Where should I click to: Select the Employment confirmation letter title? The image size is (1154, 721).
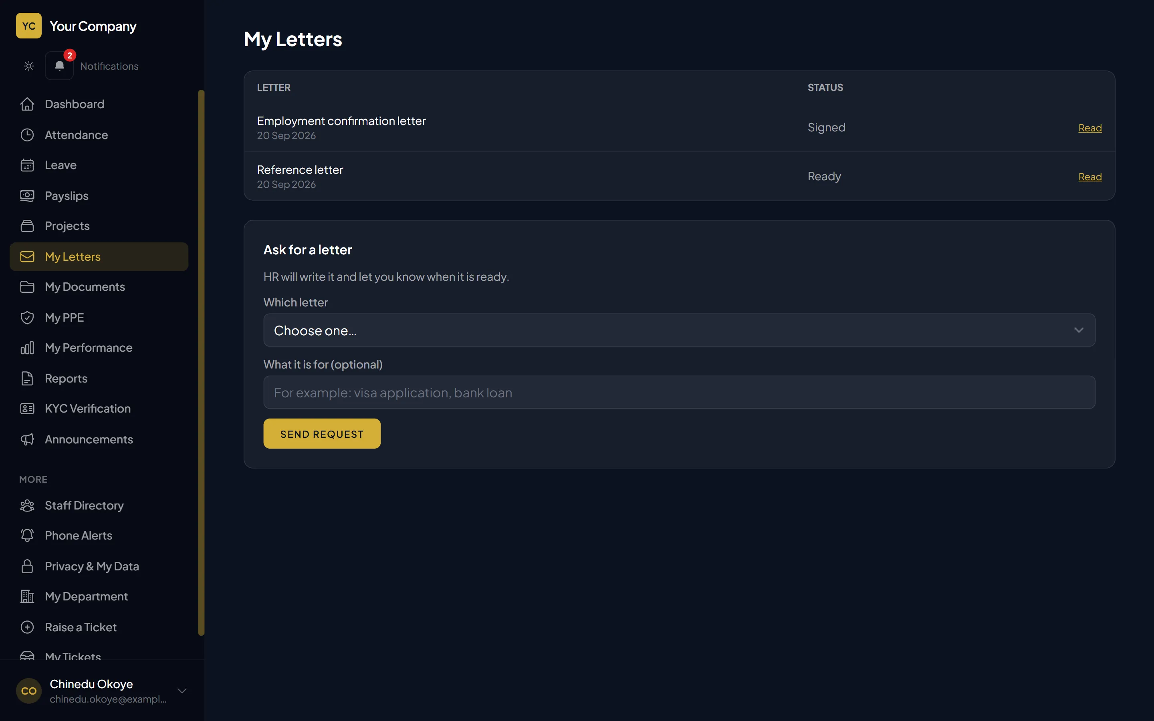coord(341,121)
